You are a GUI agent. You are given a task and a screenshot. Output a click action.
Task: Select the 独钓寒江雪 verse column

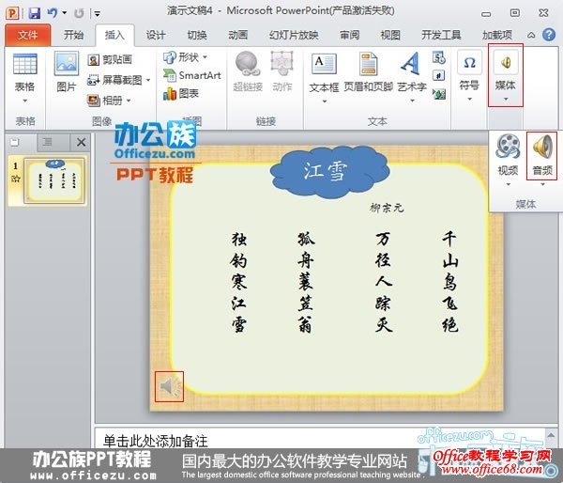pos(238,283)
